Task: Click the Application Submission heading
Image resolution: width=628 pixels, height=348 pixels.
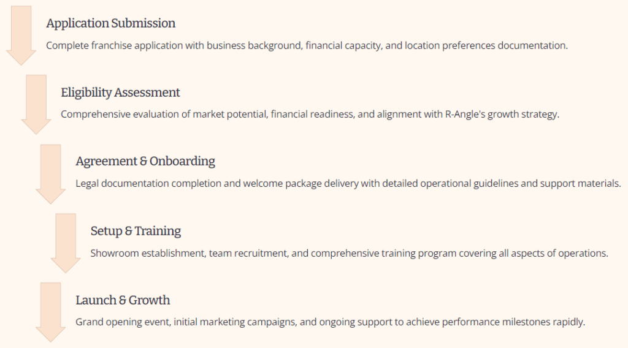Action: (x=110, y=23)
